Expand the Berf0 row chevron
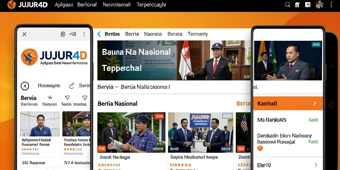This screenshot has width=340, height=170. click(316, 165)
